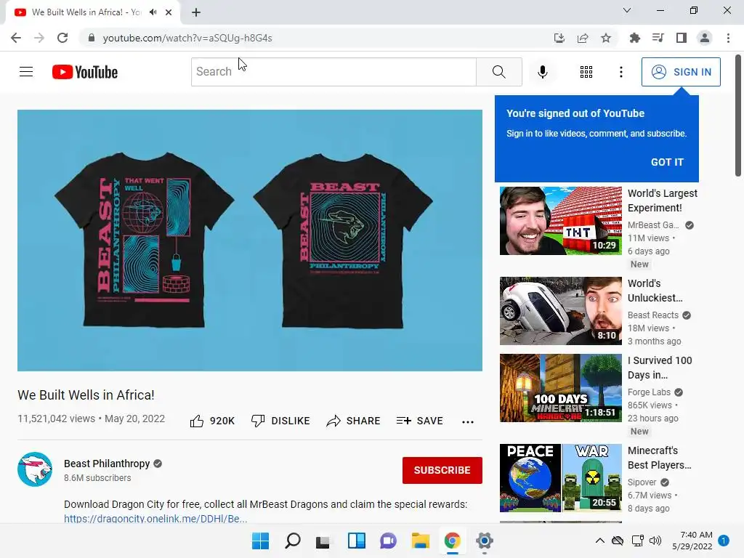Click the DISLIKE thumbs down button
This screenshot has height=558, width=744.
click(280, 421)
